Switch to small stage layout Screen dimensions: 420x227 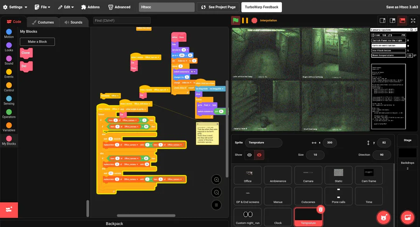pyautogui.click(x=383, y=20)
